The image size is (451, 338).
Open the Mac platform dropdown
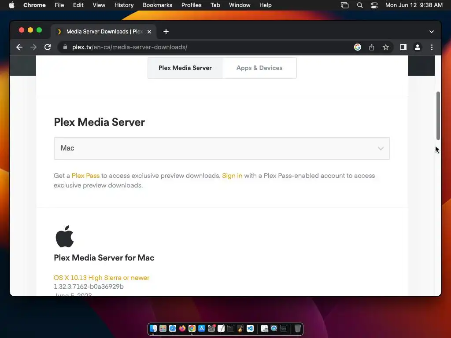(222, 148)
